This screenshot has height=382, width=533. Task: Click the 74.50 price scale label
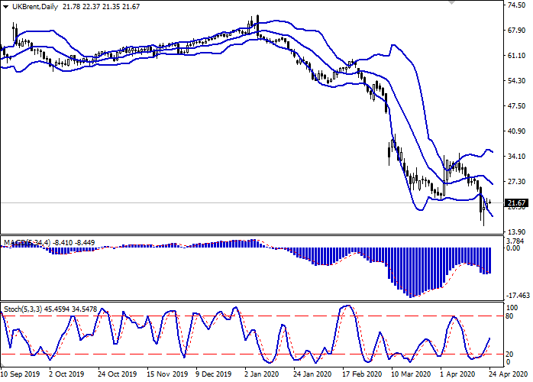click(x=515, y=5)
